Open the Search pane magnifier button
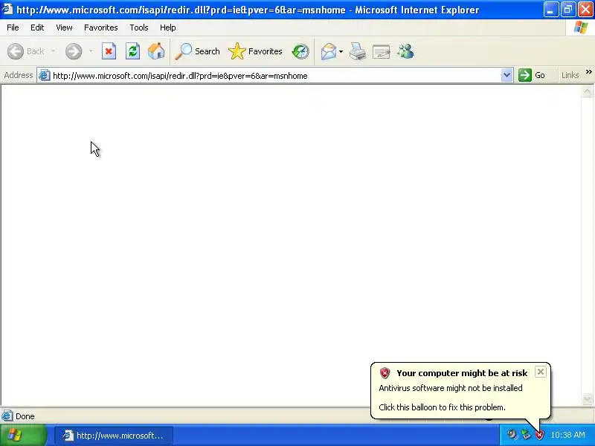 click(x=197, y=51)
